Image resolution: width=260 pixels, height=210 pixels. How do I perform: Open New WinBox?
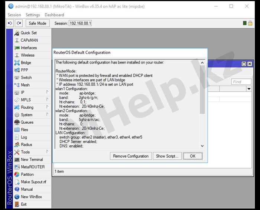point(32,197)
